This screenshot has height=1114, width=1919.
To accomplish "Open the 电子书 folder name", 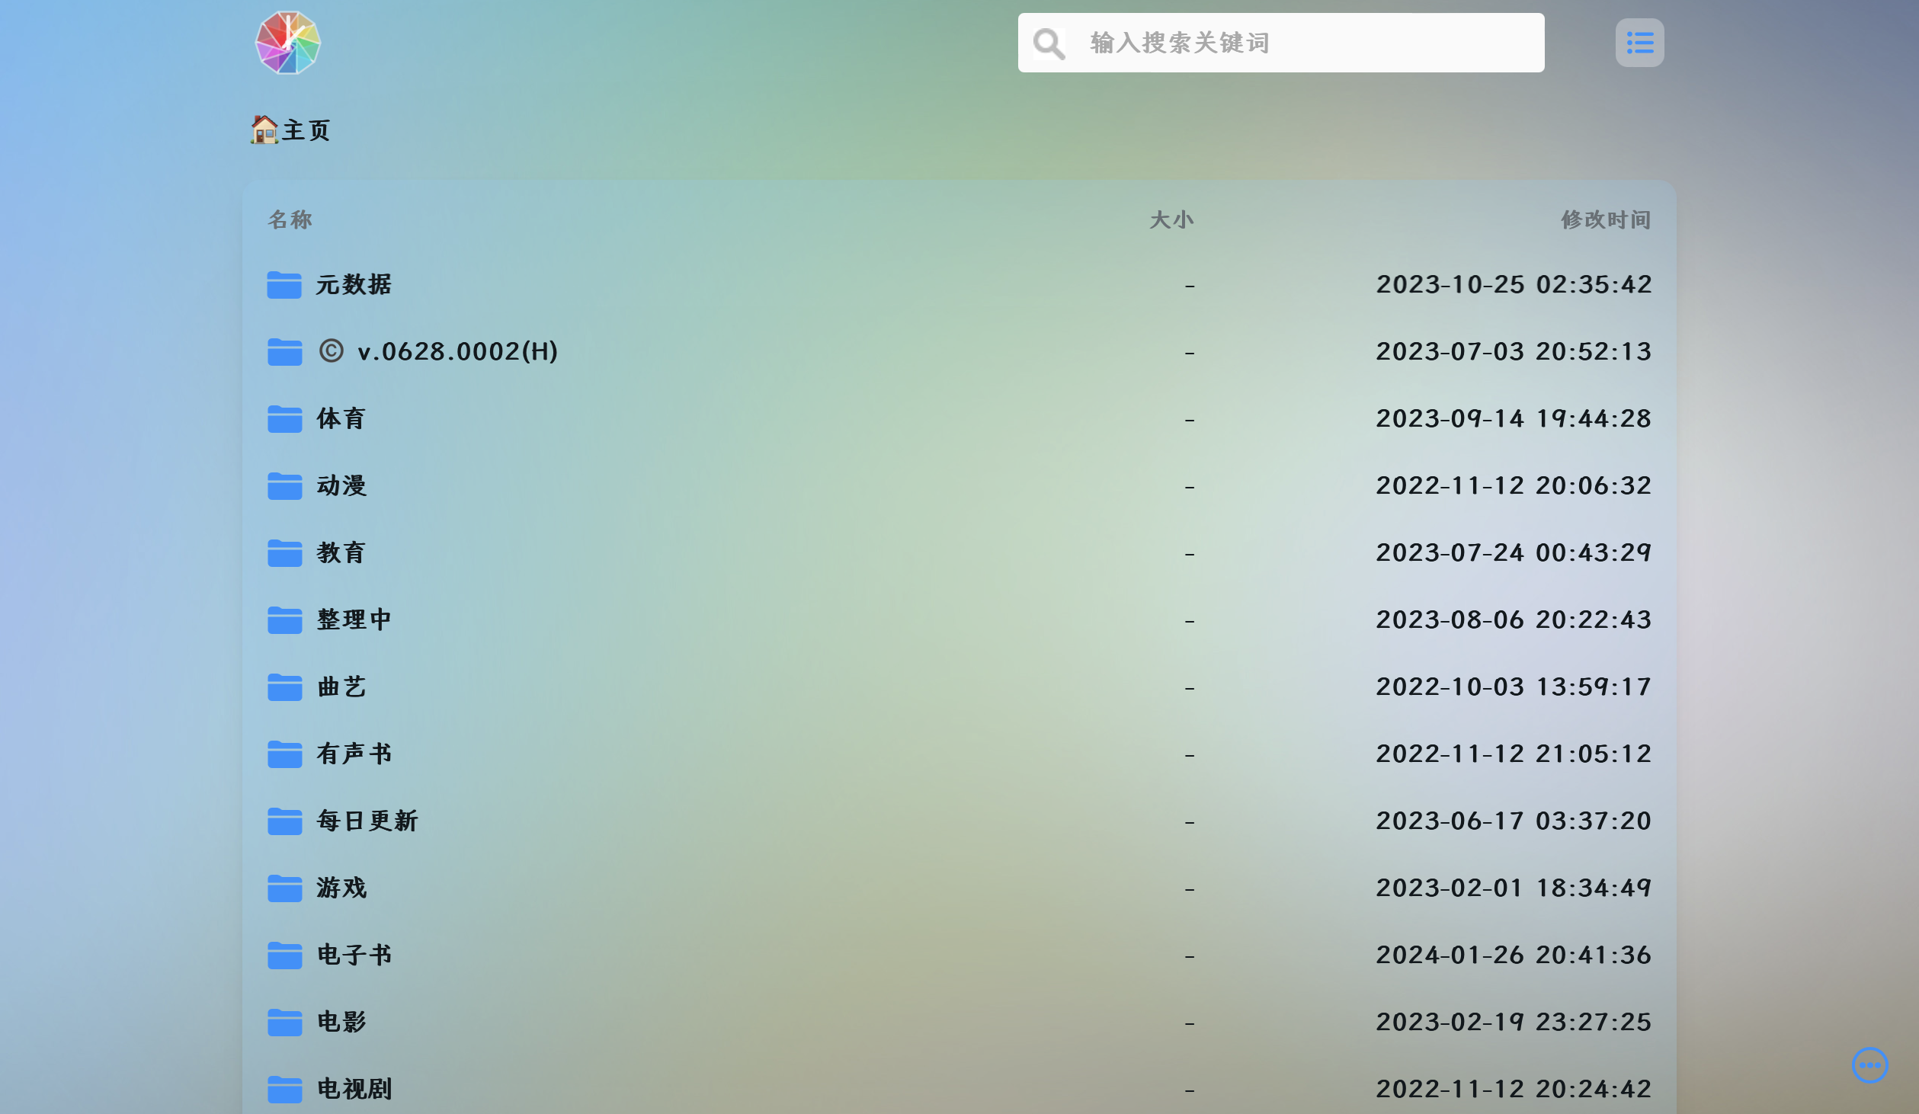I will click(x=354, y=956).
